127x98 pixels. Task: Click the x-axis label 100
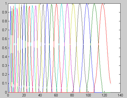click(x=88, y=95)
